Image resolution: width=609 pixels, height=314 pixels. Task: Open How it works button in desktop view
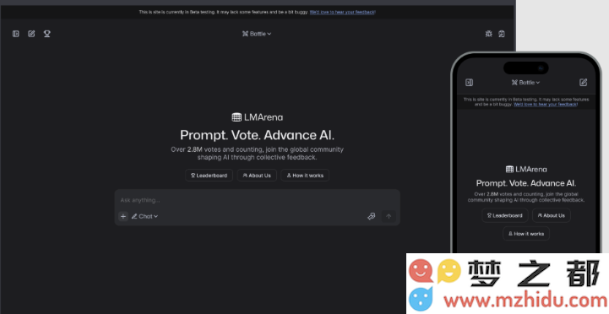[x=305, y=176]
